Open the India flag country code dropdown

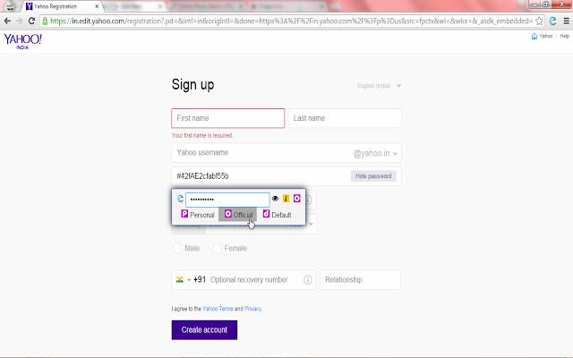click(x=183, y=280)
